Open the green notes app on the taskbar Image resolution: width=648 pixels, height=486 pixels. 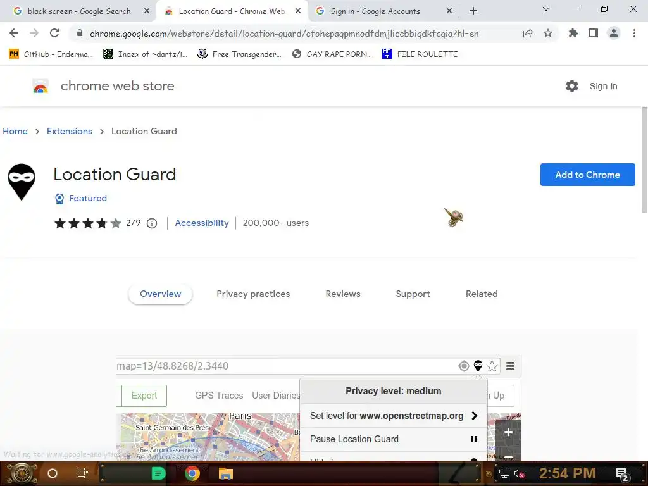[x=158, y=473]
